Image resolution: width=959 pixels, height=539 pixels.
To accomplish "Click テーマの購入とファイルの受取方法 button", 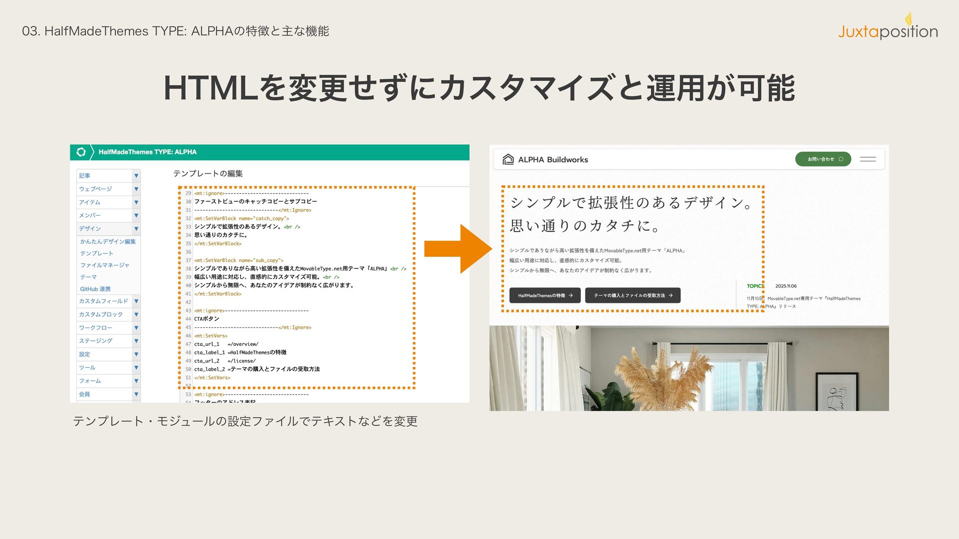I will (632, 295).
